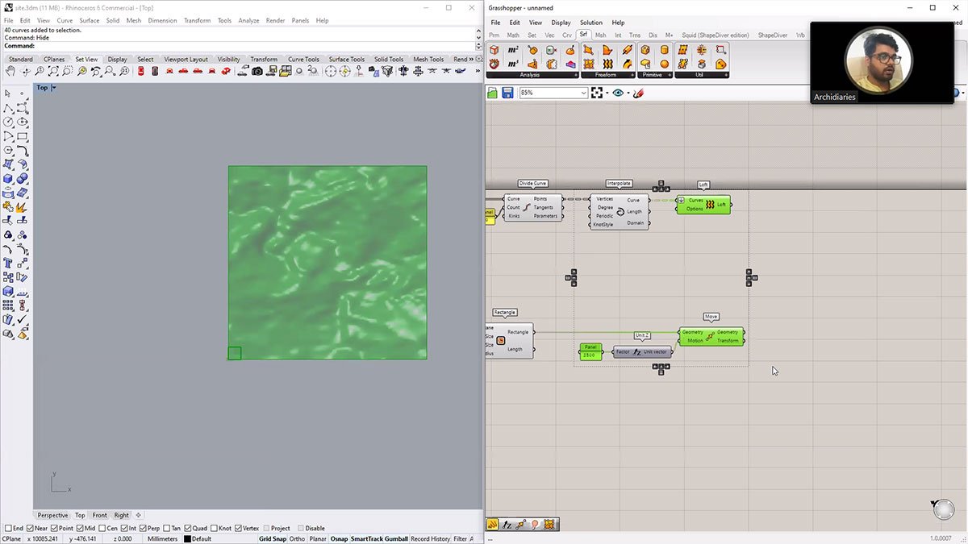Click the zoom extents icon in Grasshopper
The image size is (968, 544).
[597, 93]
